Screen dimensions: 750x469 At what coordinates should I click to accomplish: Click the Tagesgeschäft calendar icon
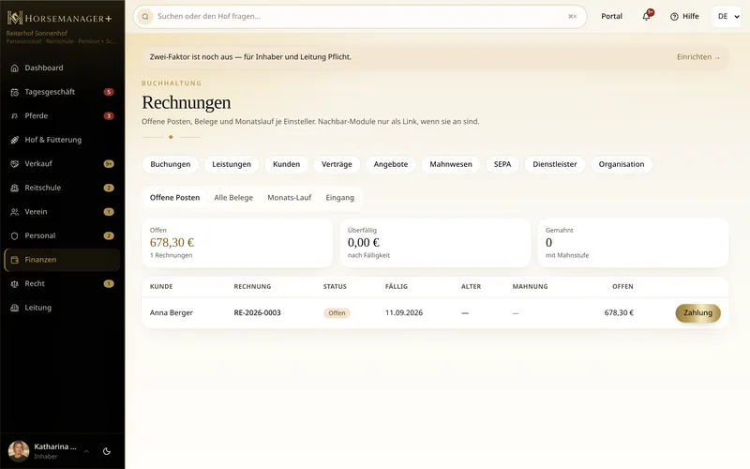[x=15, y=92]
